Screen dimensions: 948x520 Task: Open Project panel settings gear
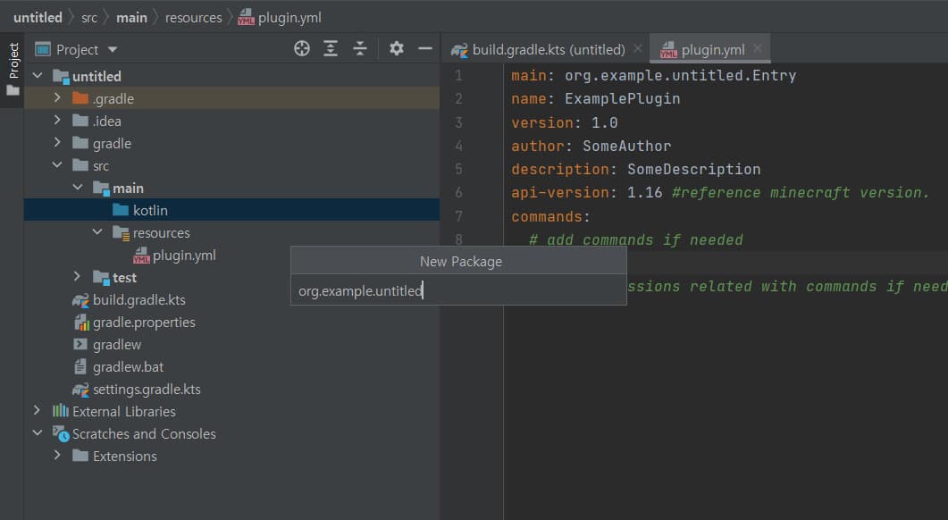point(397,49)
